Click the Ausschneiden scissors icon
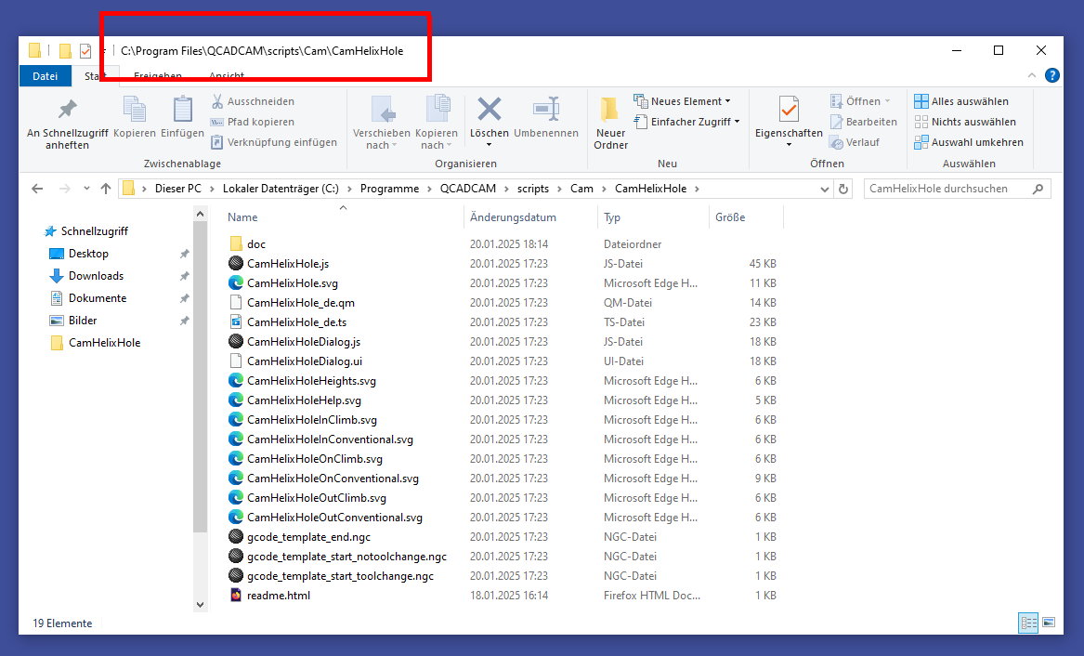Image resolution: width=1084 pixels, height=656 pixels. [x=217, y=101]
